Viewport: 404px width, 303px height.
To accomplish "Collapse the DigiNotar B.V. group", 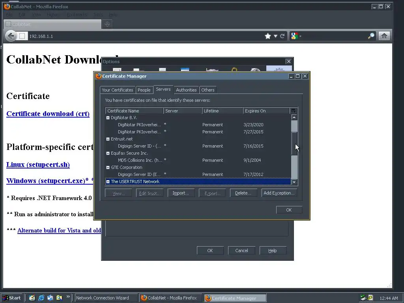I will tap(108, 118).
